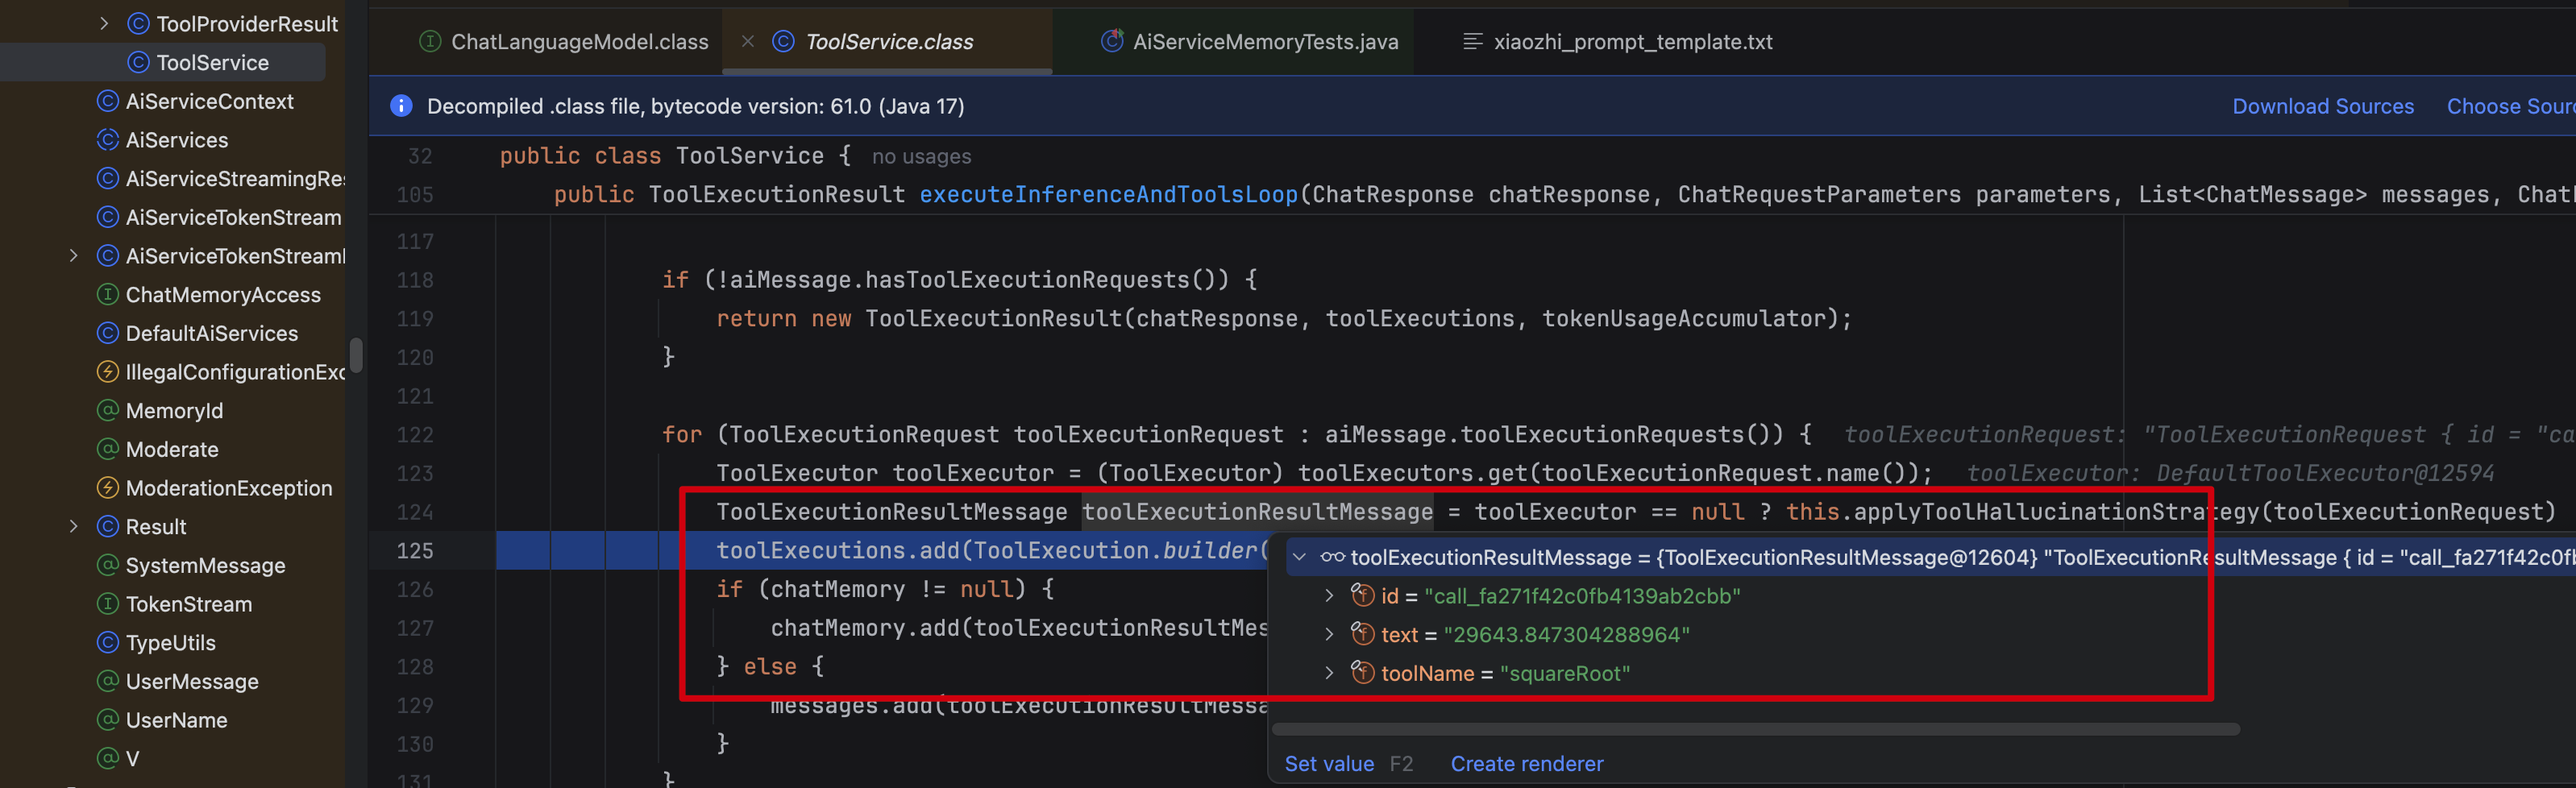Screen dimensions: 2576x788
Task: Click executeInferenceAndToolsLoop method name
Action: click(1108, 195)
